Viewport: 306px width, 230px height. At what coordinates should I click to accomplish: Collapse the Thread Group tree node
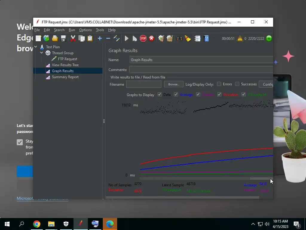click(41, 53)
